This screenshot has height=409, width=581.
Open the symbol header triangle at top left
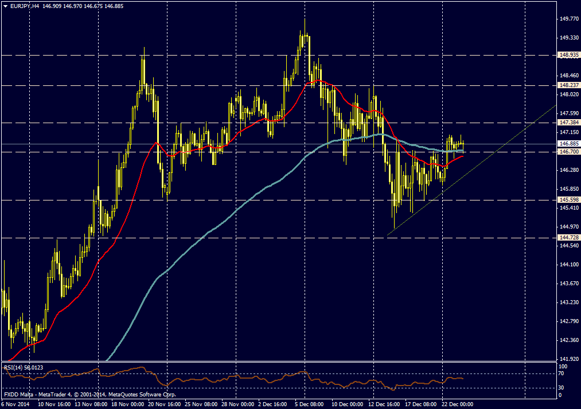[5, 6]
